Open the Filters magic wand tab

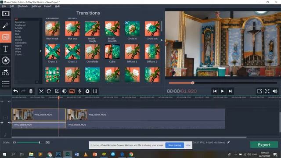coord(6,25)
